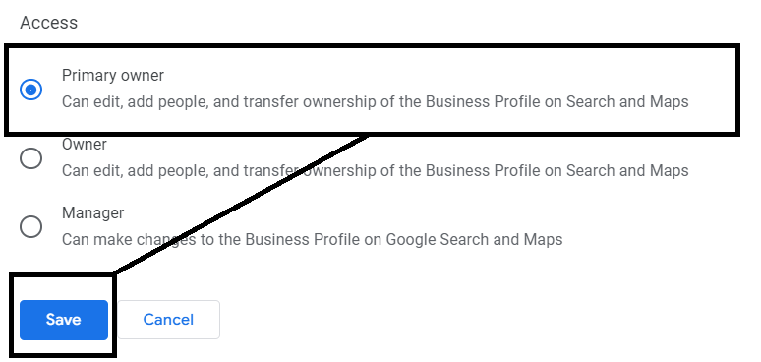This screenshot has height=362, width=761.
Task: Select the Primary owner radio button
Action: click(x=31, y=90)
